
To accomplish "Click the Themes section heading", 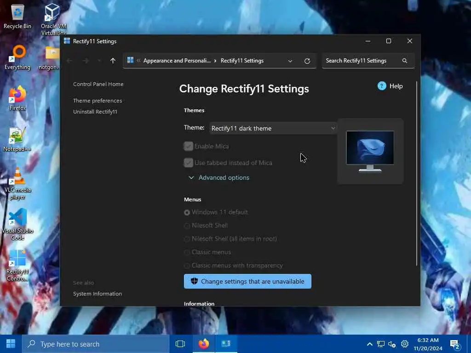I will [194, 110].
